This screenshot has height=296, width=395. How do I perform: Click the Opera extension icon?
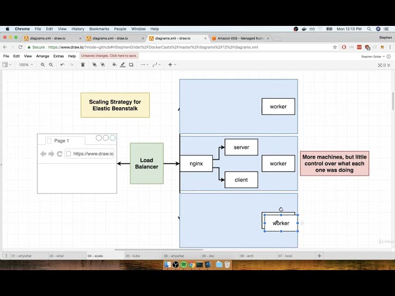pos(344,47)
